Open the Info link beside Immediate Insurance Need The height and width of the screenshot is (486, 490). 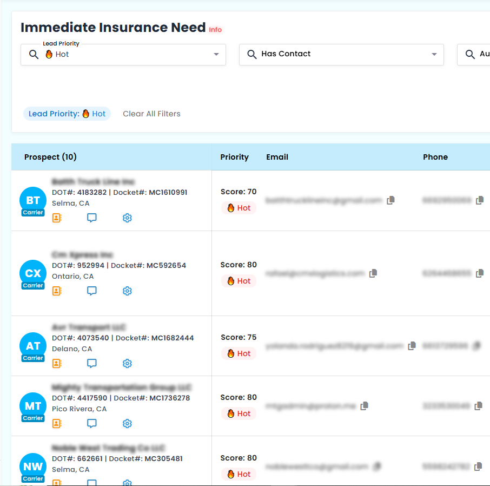(x=215, y=30)
